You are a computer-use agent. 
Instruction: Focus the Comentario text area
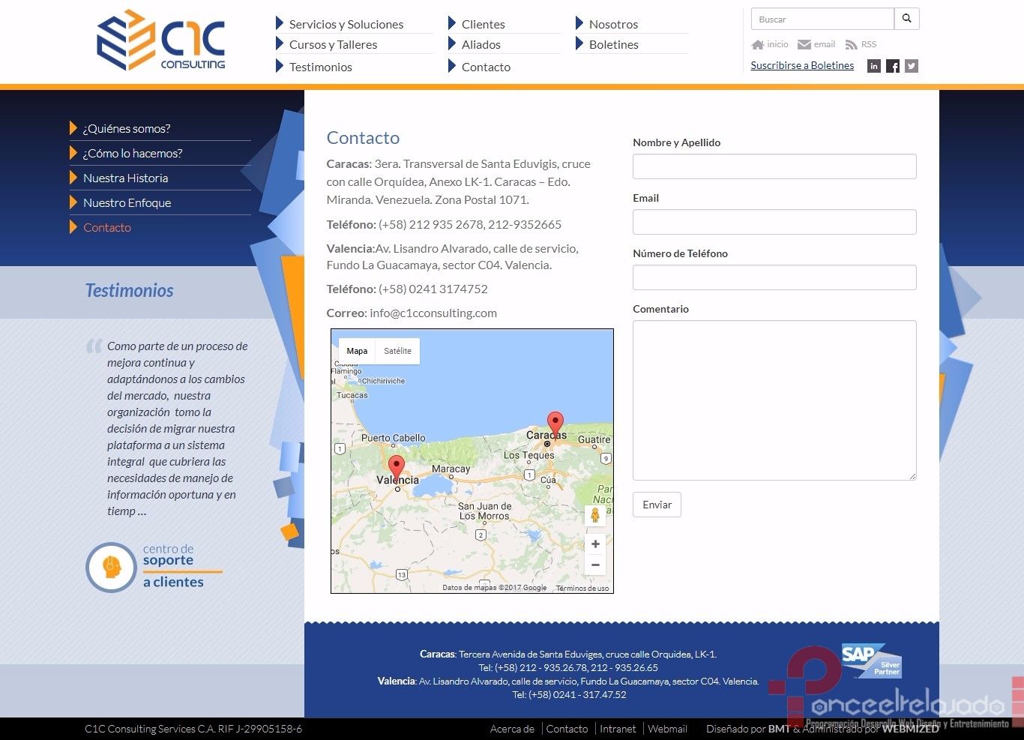pyautogui.click(x=774, y=400)
